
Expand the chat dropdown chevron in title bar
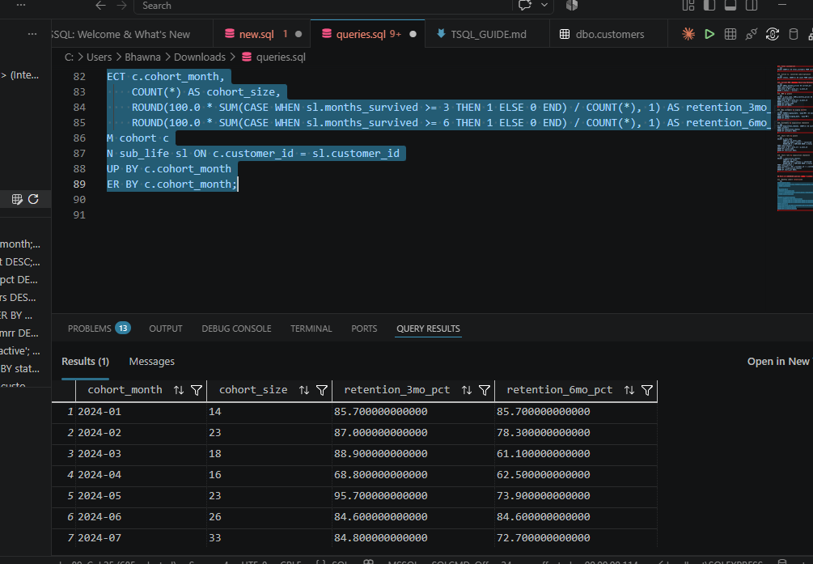[x=544, y=5]
